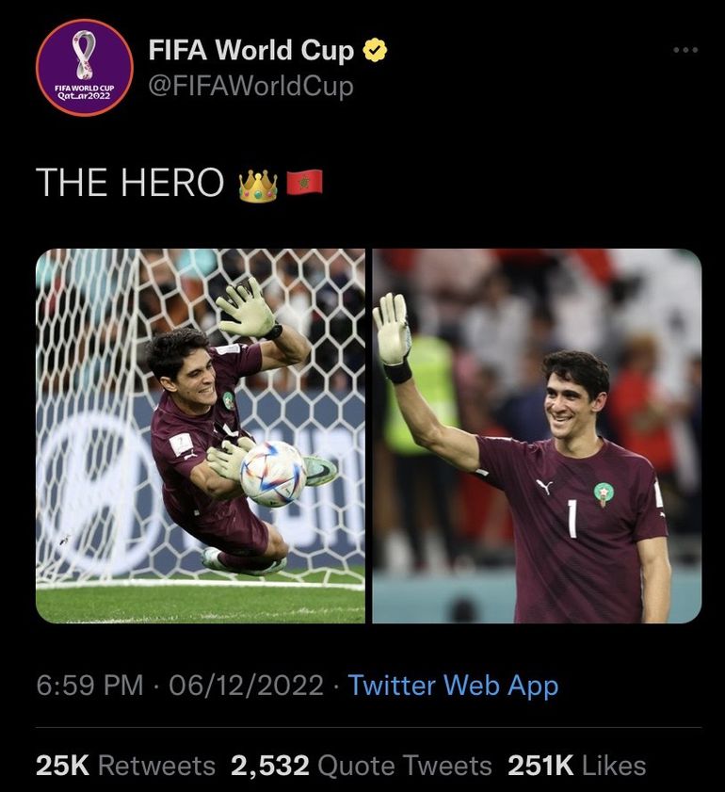The width and height of the screenshot is (725, 792).
Task: Visit the @FIFAWorldCup handle link
Action: (250, 87)
